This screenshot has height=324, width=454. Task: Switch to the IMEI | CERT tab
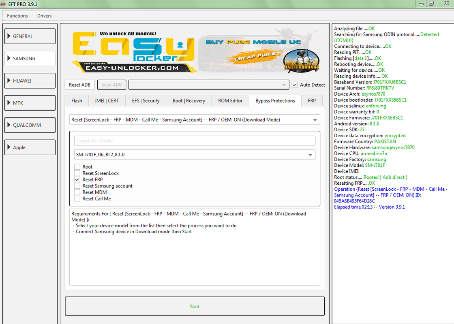click(107, 101)
